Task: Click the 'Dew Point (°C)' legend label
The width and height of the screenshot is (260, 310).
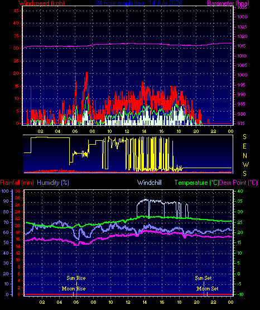Action: [238, 183]
